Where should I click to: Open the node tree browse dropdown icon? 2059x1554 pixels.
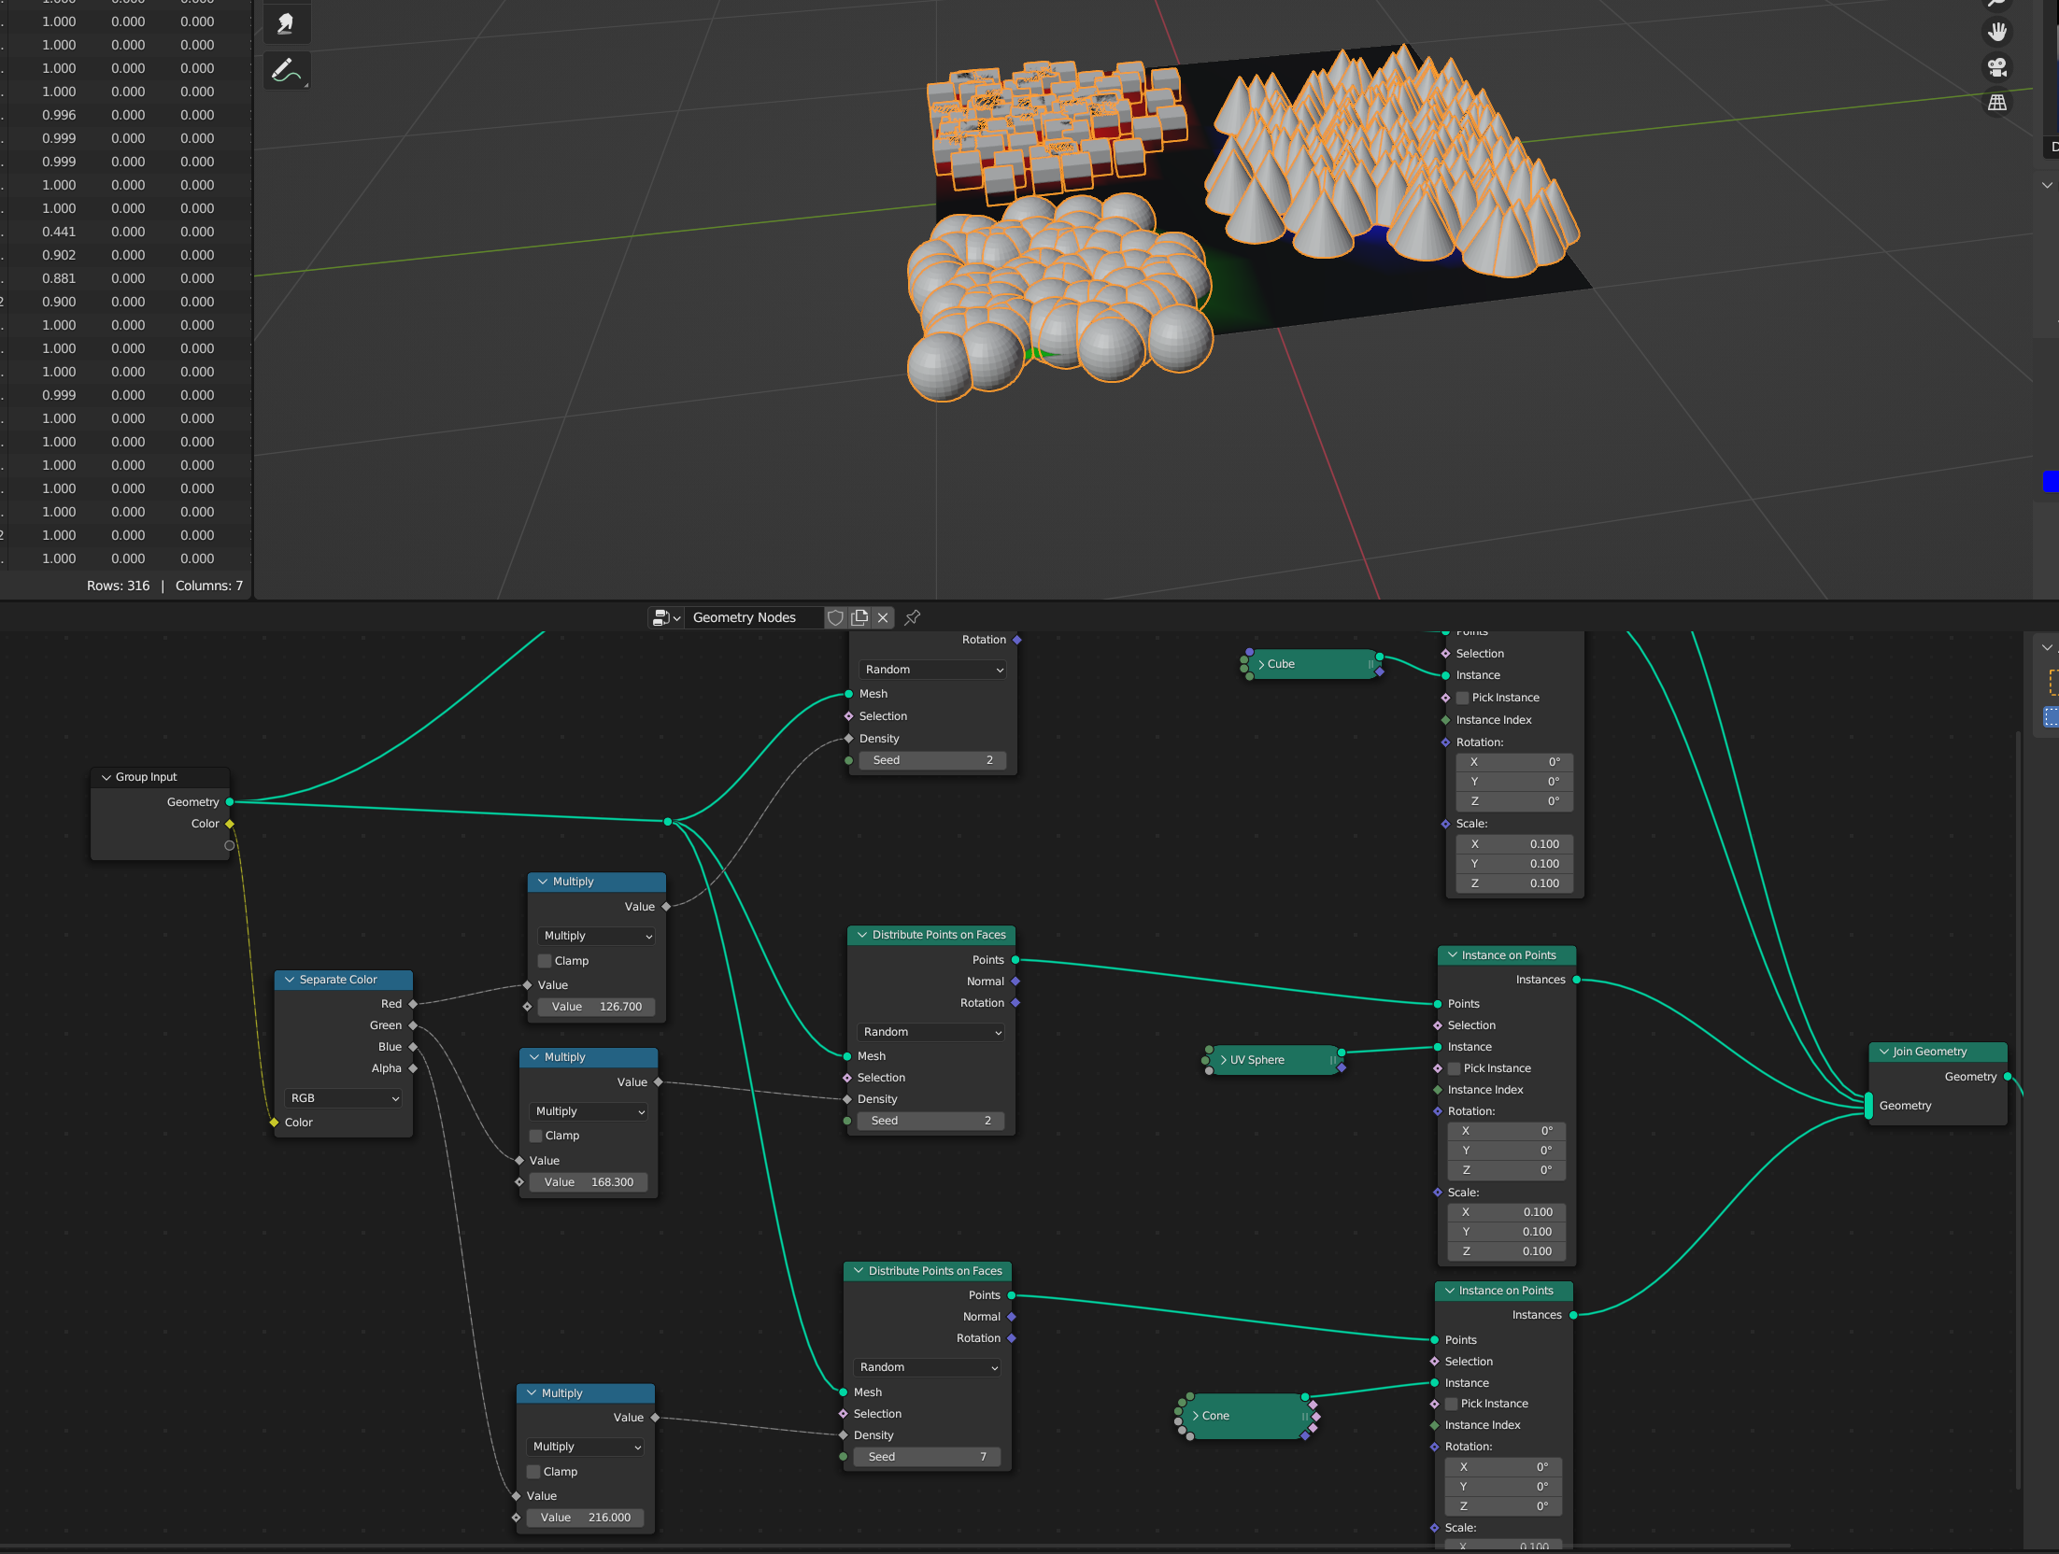coord(666,617)
